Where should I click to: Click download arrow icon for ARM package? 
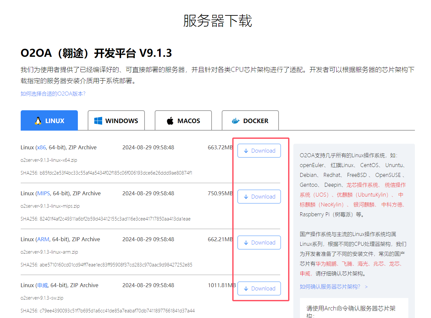click(246, 243)
